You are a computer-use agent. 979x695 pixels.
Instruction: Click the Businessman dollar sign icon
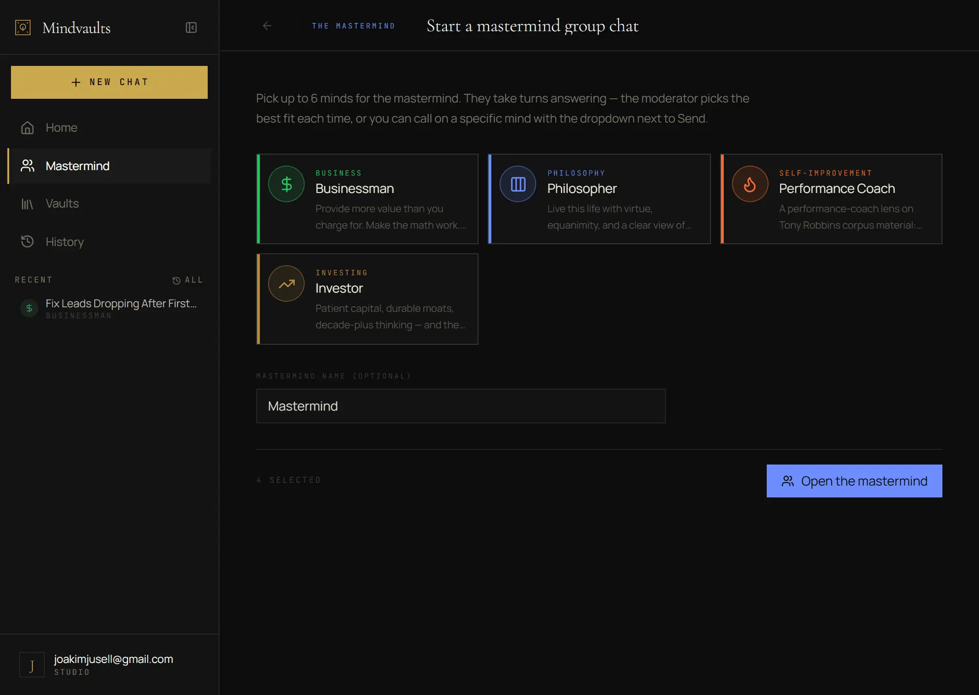286,184
